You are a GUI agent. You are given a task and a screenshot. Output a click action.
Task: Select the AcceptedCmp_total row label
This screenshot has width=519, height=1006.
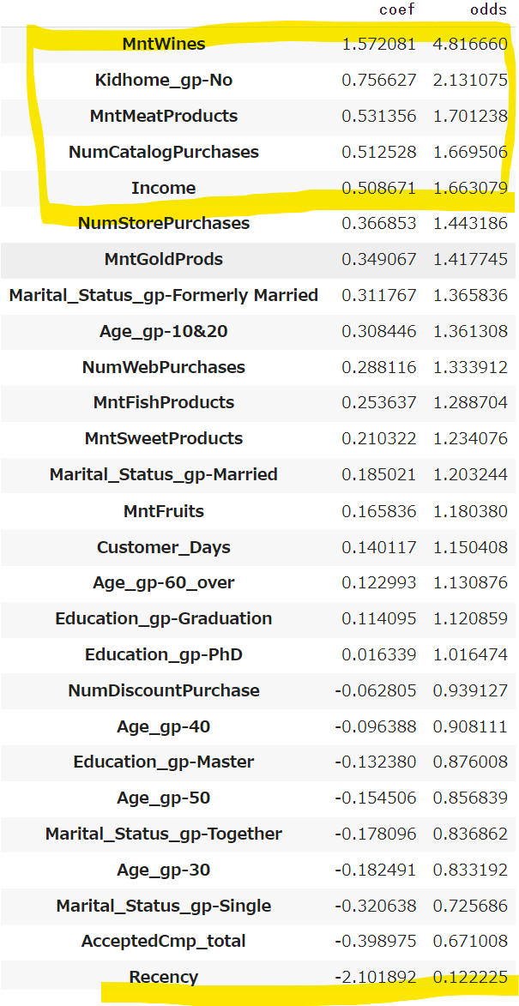[x=164, y=941]
